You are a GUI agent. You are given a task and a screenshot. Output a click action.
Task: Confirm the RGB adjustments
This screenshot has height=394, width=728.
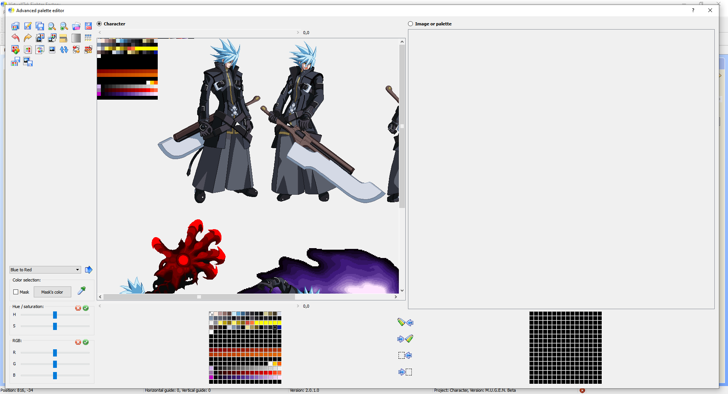point(86,342)
